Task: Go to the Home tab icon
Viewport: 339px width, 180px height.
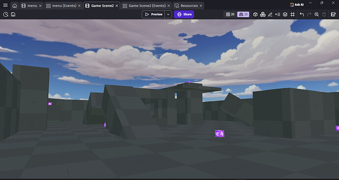Action: tap(14, 6)
